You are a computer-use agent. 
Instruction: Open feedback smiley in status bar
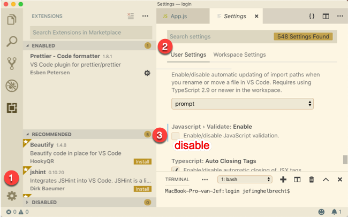(321, 212)
